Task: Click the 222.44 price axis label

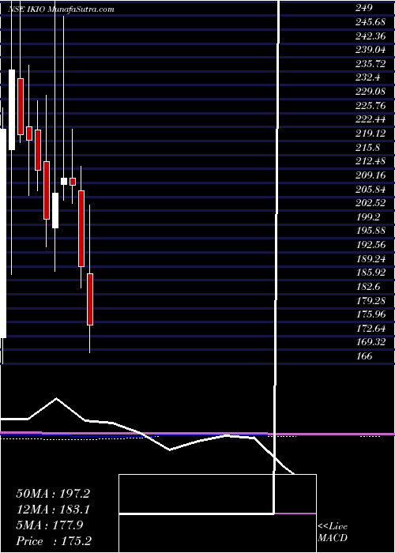Action: (371, 119)
